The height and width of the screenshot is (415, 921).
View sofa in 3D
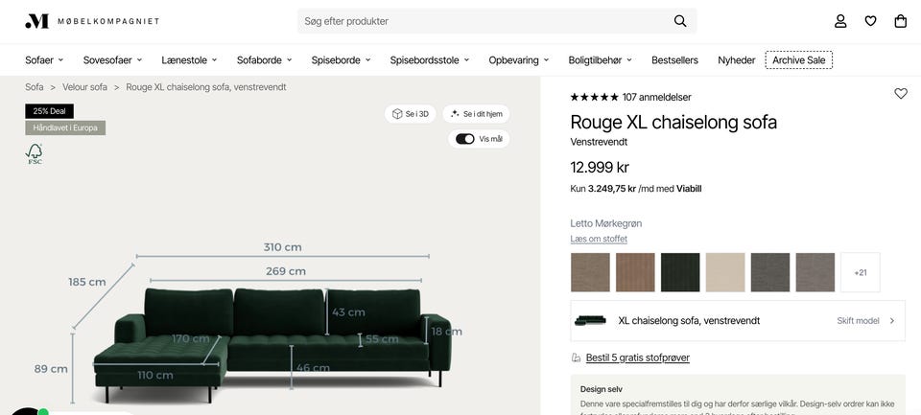tap(410, 114)
